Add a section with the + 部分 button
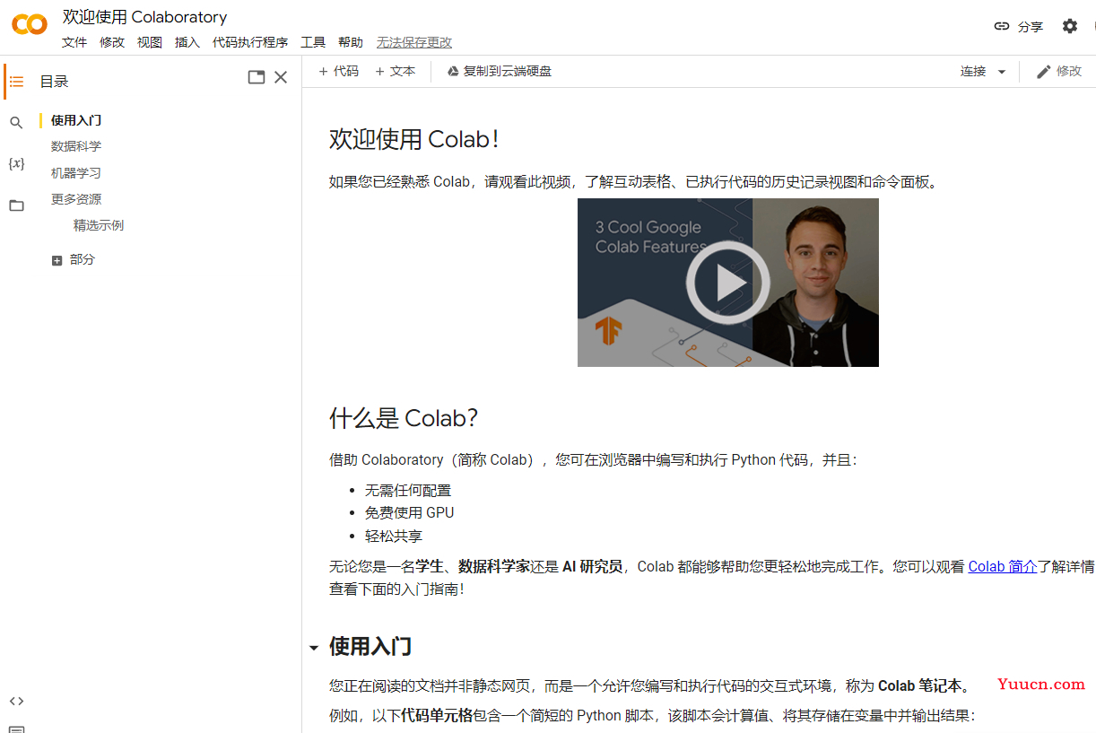The width and height of the screenshot is (1096, 733). tap(73, 259)
